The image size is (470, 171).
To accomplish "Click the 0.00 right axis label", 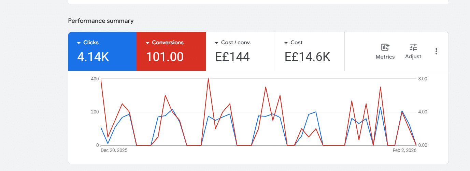I will point(423,145).
